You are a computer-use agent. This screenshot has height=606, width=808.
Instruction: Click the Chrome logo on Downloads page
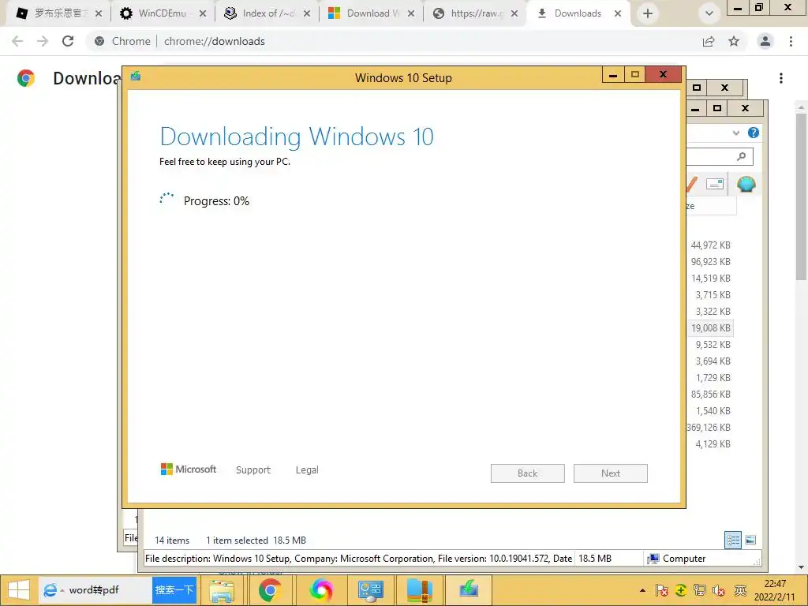tap(26, 78)
